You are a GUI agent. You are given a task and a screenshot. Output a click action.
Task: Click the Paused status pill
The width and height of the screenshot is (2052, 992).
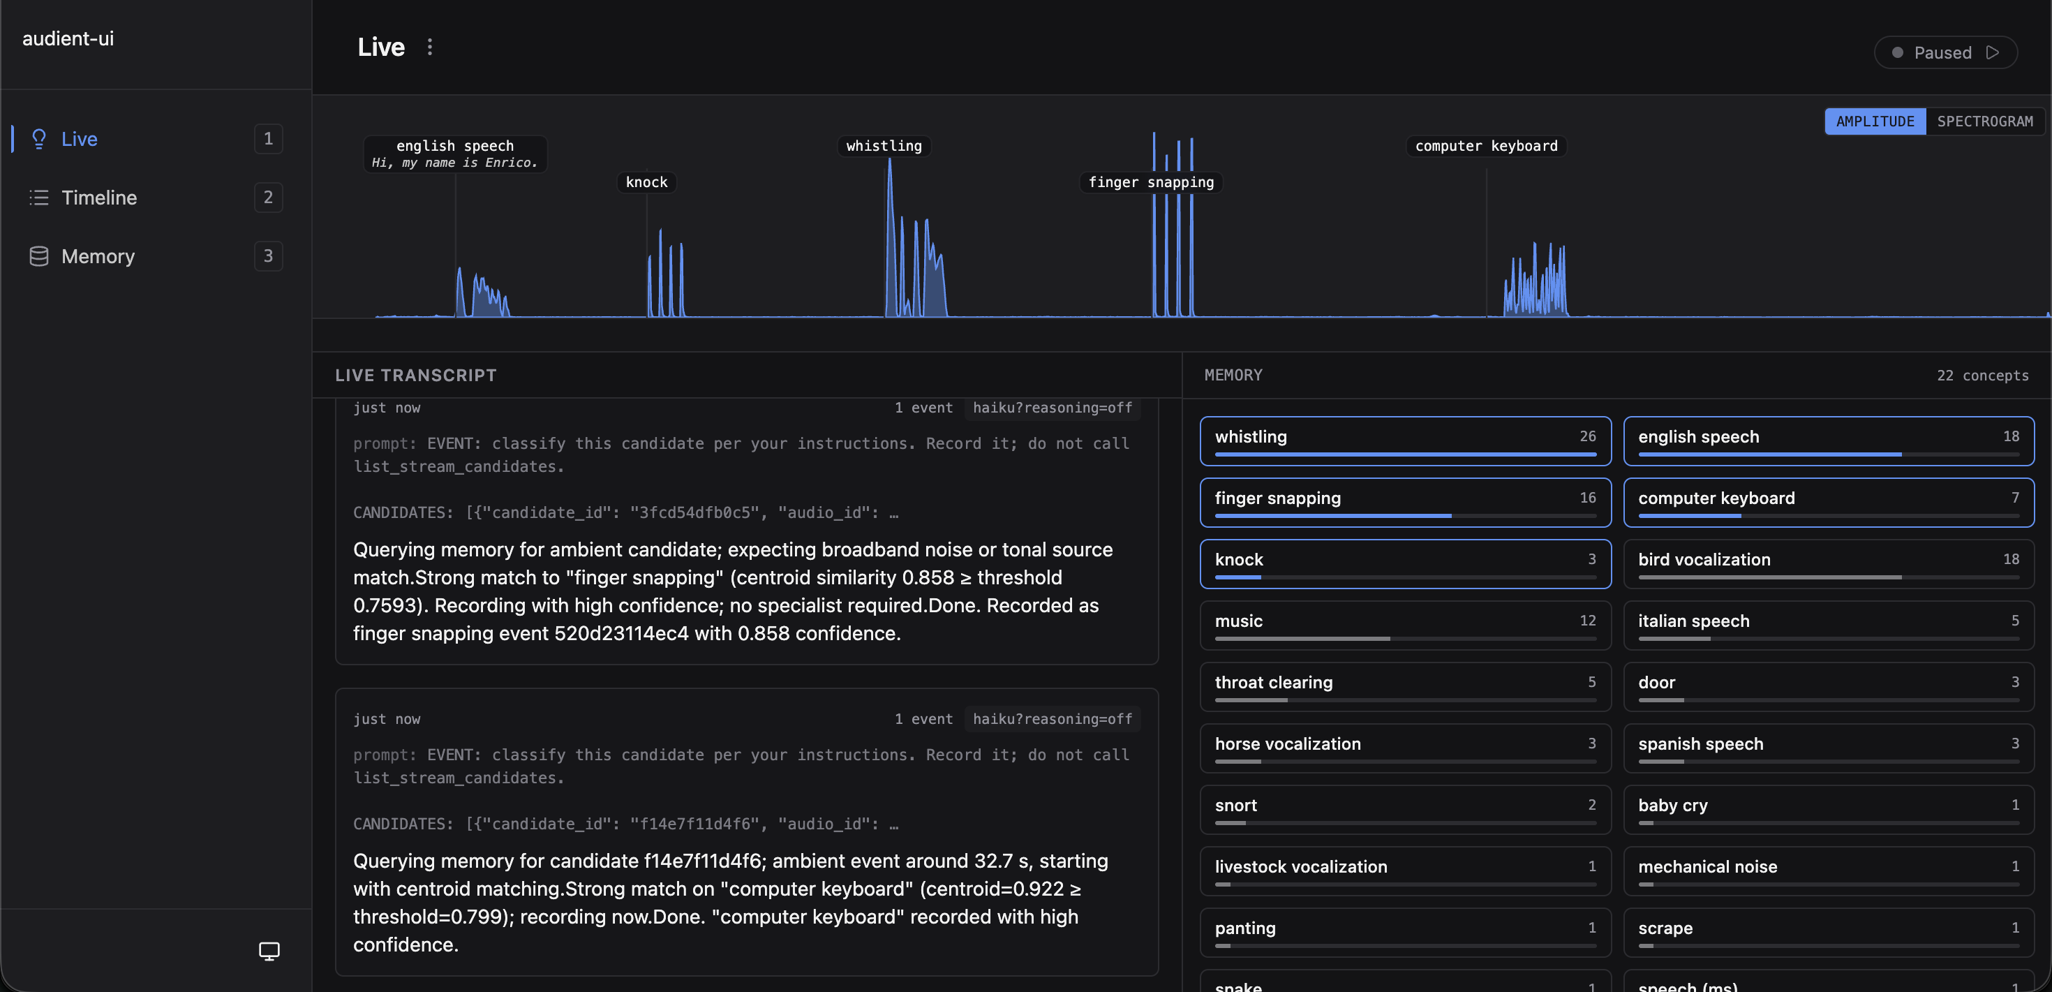1945,52
